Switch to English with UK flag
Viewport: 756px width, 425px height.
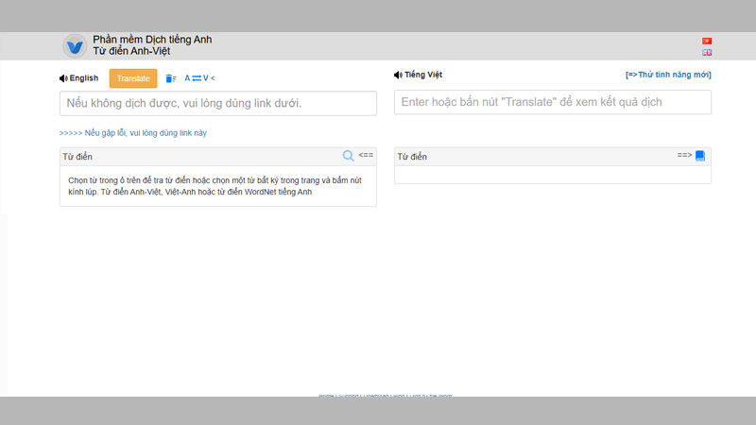[707, 53]
